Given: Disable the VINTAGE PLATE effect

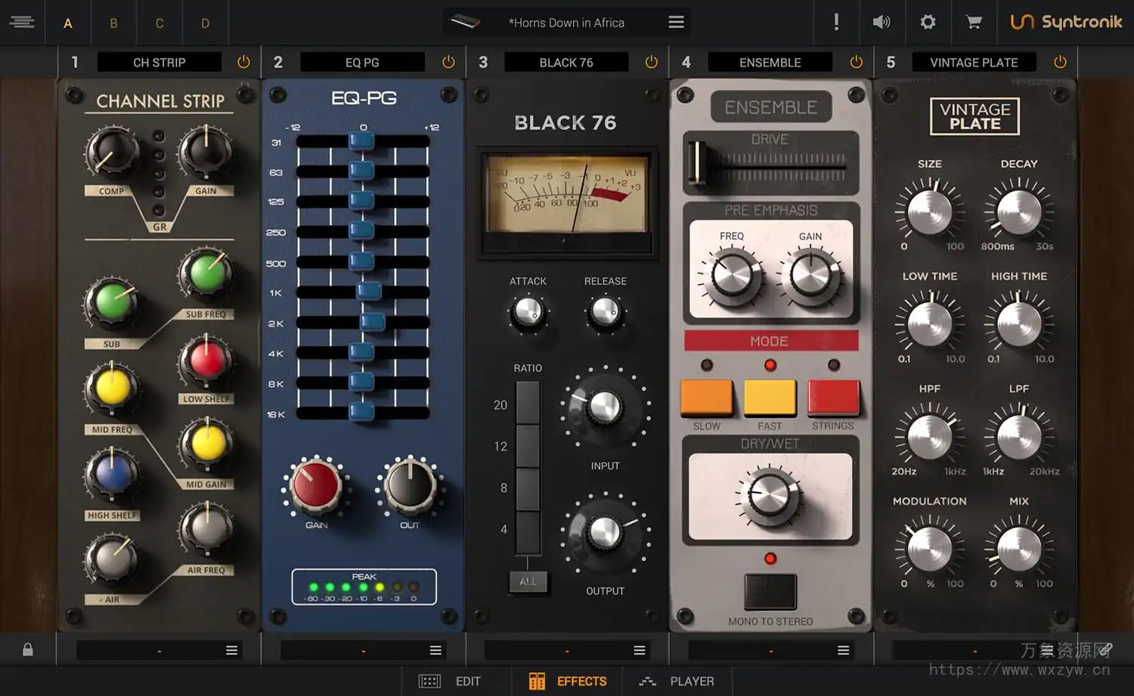Looking at the screenshot, I should pos(1060,62).
